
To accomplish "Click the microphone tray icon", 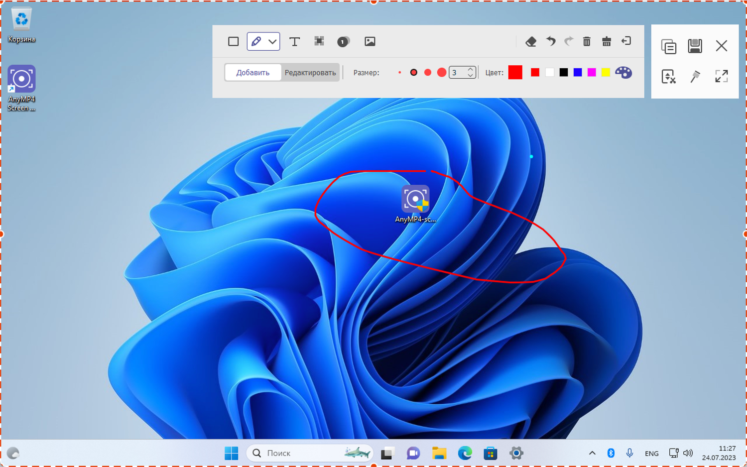I will [x=629, y=453].
